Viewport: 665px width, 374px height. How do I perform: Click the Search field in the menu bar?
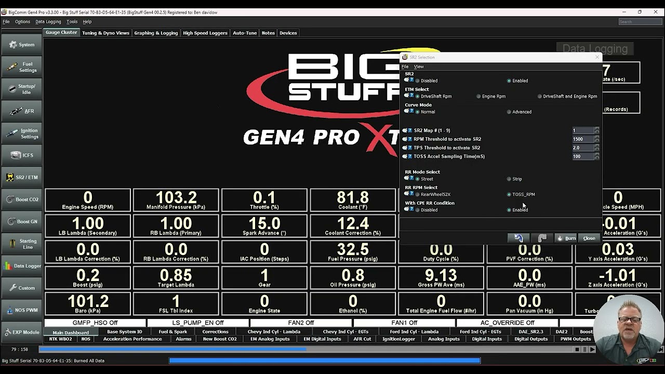pos(640,22)
